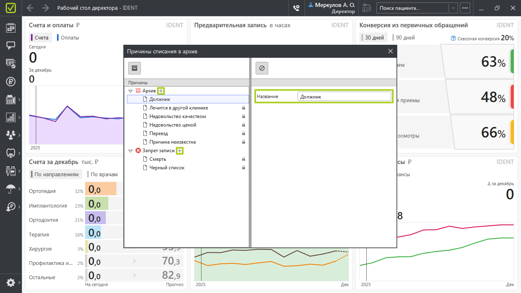The image size is (521, 293).
Task: Click the prohibit icon in the right pane toolbar
Action: click(x=262, y=68)
